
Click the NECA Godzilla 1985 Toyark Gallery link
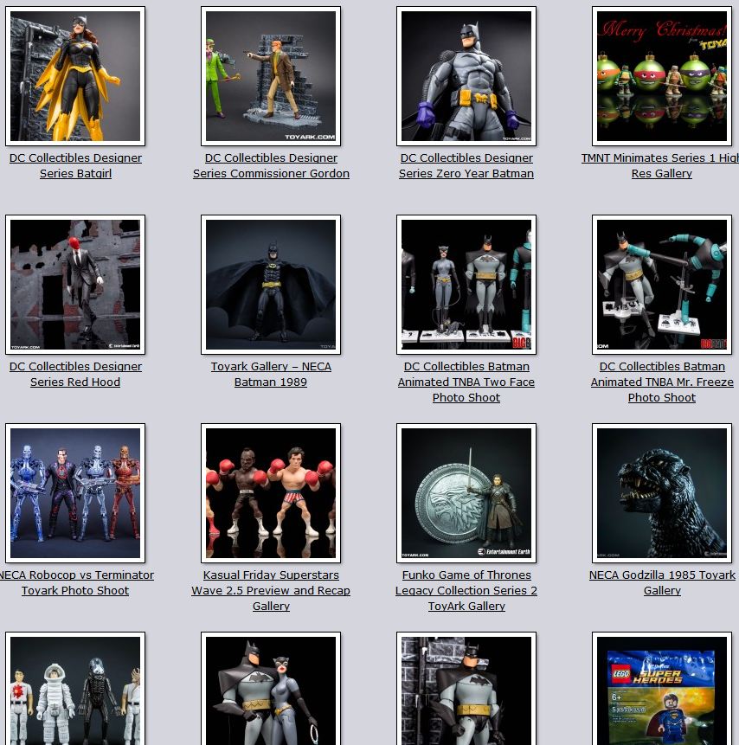(x=662, y=582)
